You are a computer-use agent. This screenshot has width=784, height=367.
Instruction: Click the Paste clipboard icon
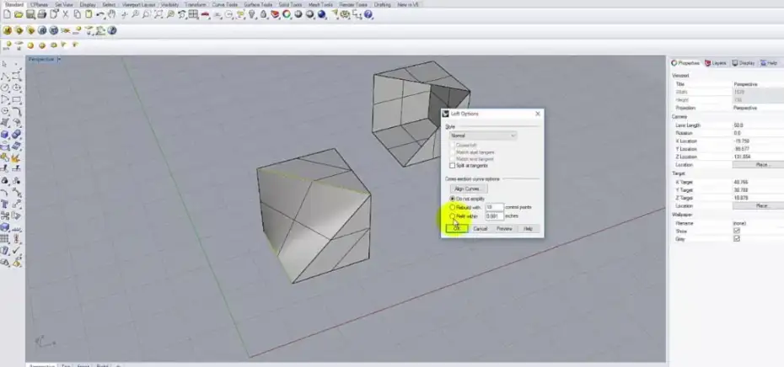coord(89,14)
